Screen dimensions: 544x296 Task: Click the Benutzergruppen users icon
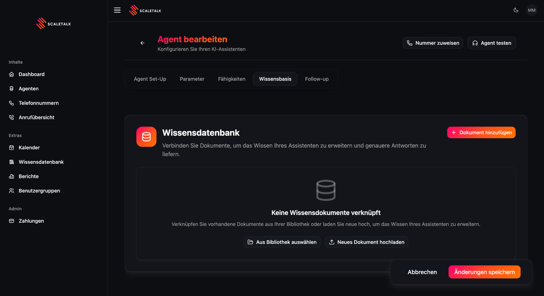(x=12, y=191)
